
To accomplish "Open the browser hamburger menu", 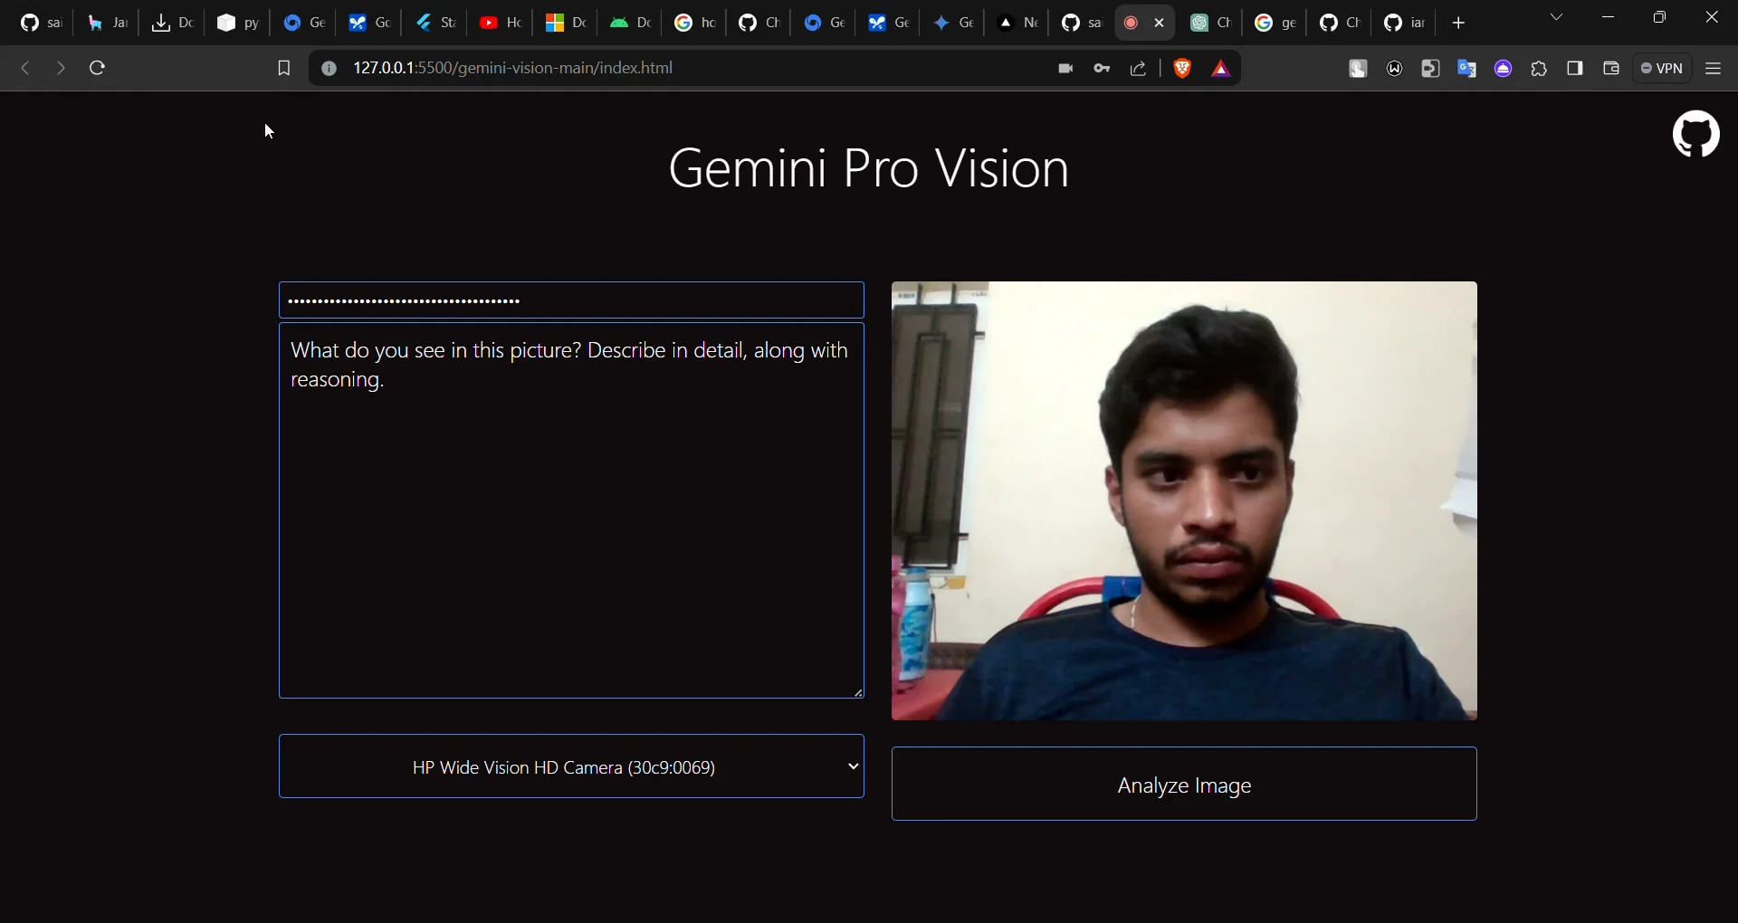I will coord(1714,68).
